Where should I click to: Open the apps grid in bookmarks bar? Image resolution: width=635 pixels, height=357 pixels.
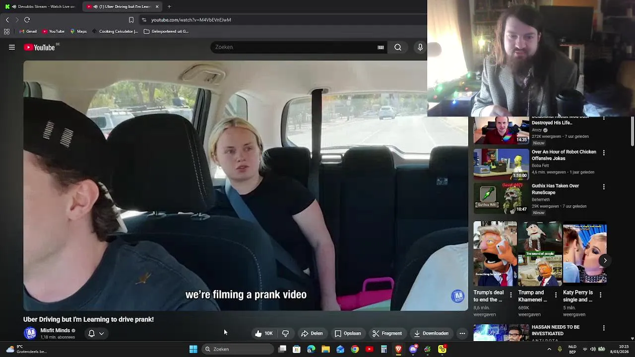(x=6, y=31)
